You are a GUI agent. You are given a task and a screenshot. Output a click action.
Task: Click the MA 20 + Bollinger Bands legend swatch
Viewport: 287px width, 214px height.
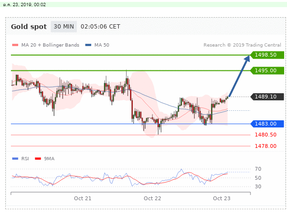click(x=15, y=45)
